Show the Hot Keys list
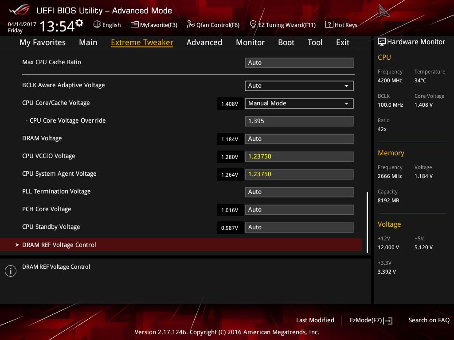Screen dimensions: 454x340 click(341, 25)
